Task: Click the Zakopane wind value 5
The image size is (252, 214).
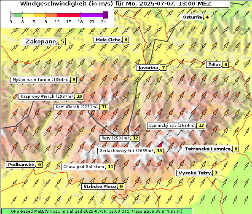Action: tap(62, 42)
